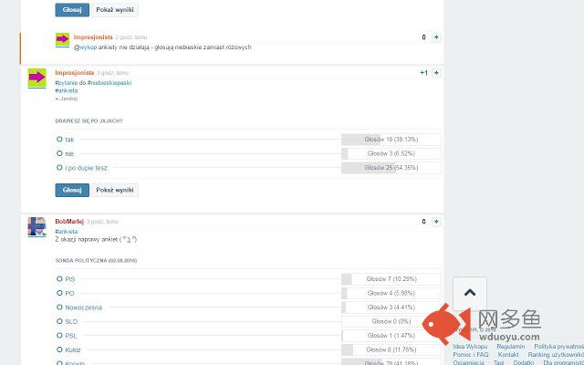The width and height of the screenshot is (584, 365).
Task: Select Kukiz in the political poll
Action: pyautogui.click(x=59, y=349)
